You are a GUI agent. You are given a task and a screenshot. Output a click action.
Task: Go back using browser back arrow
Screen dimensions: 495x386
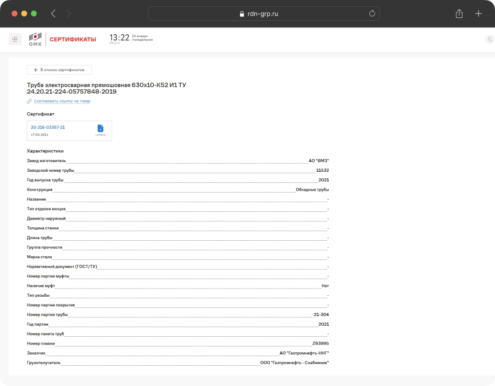pos(53,14)
